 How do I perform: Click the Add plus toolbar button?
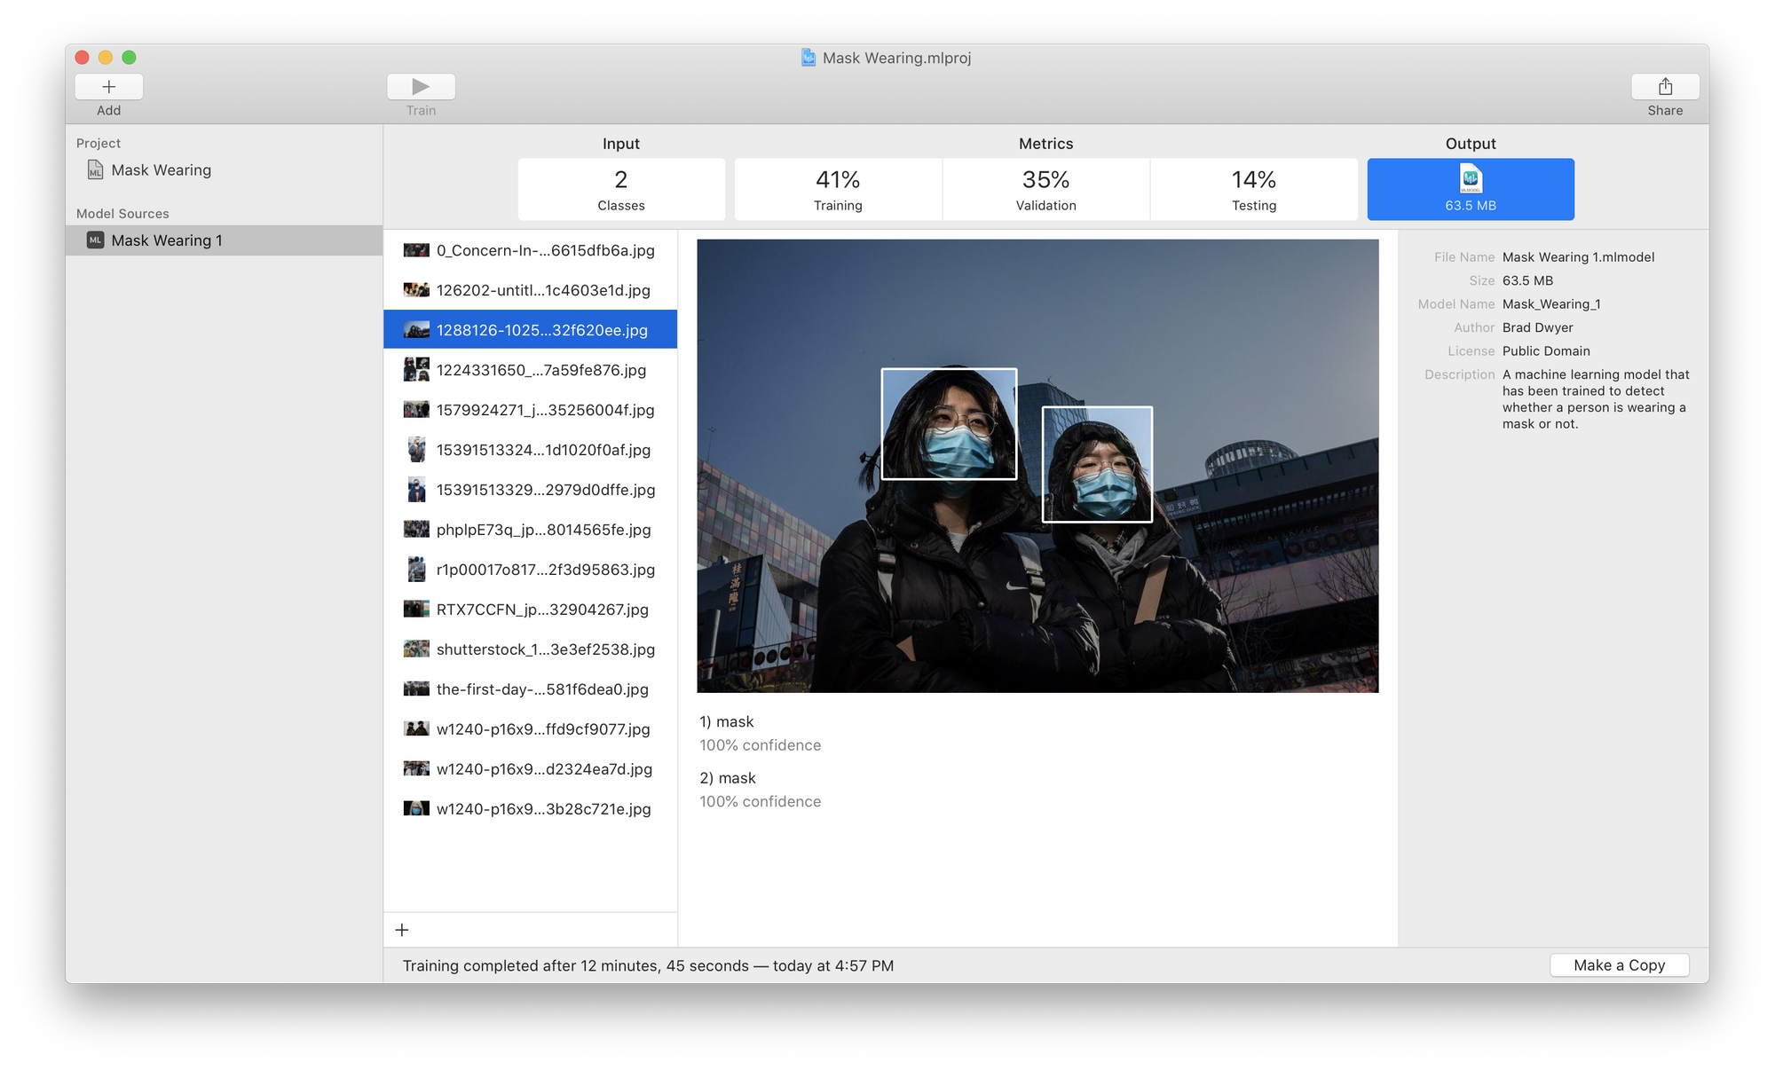pos(108,87)
